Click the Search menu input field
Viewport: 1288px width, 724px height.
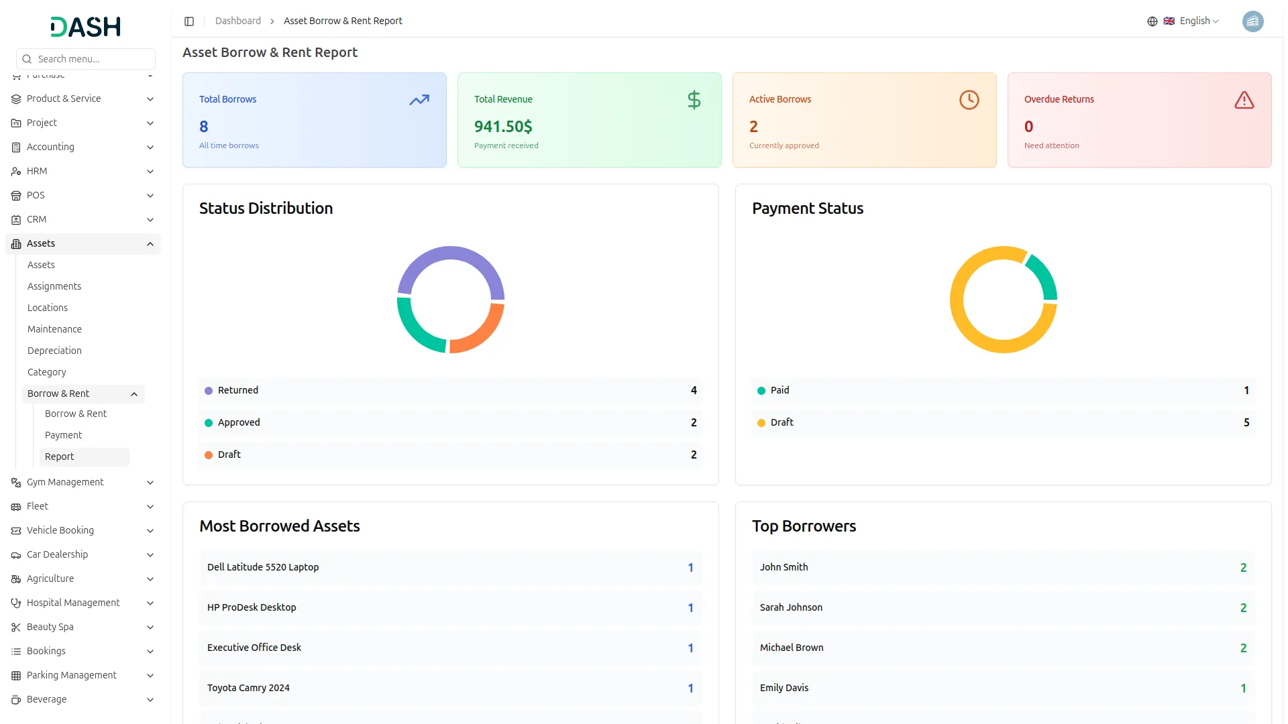coord(94,59)
